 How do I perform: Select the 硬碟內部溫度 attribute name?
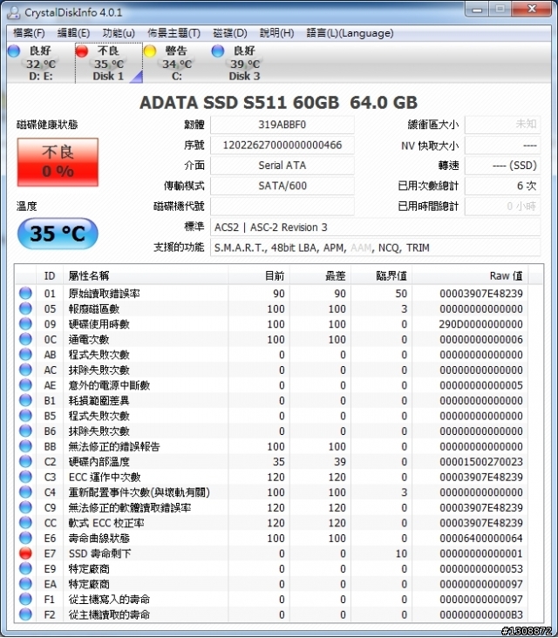[99, 461]
